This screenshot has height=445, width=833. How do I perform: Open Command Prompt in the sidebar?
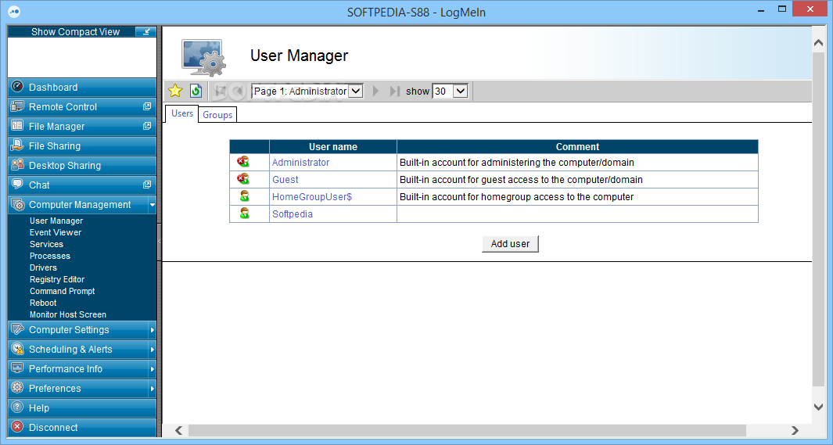[x=62, y=290]
